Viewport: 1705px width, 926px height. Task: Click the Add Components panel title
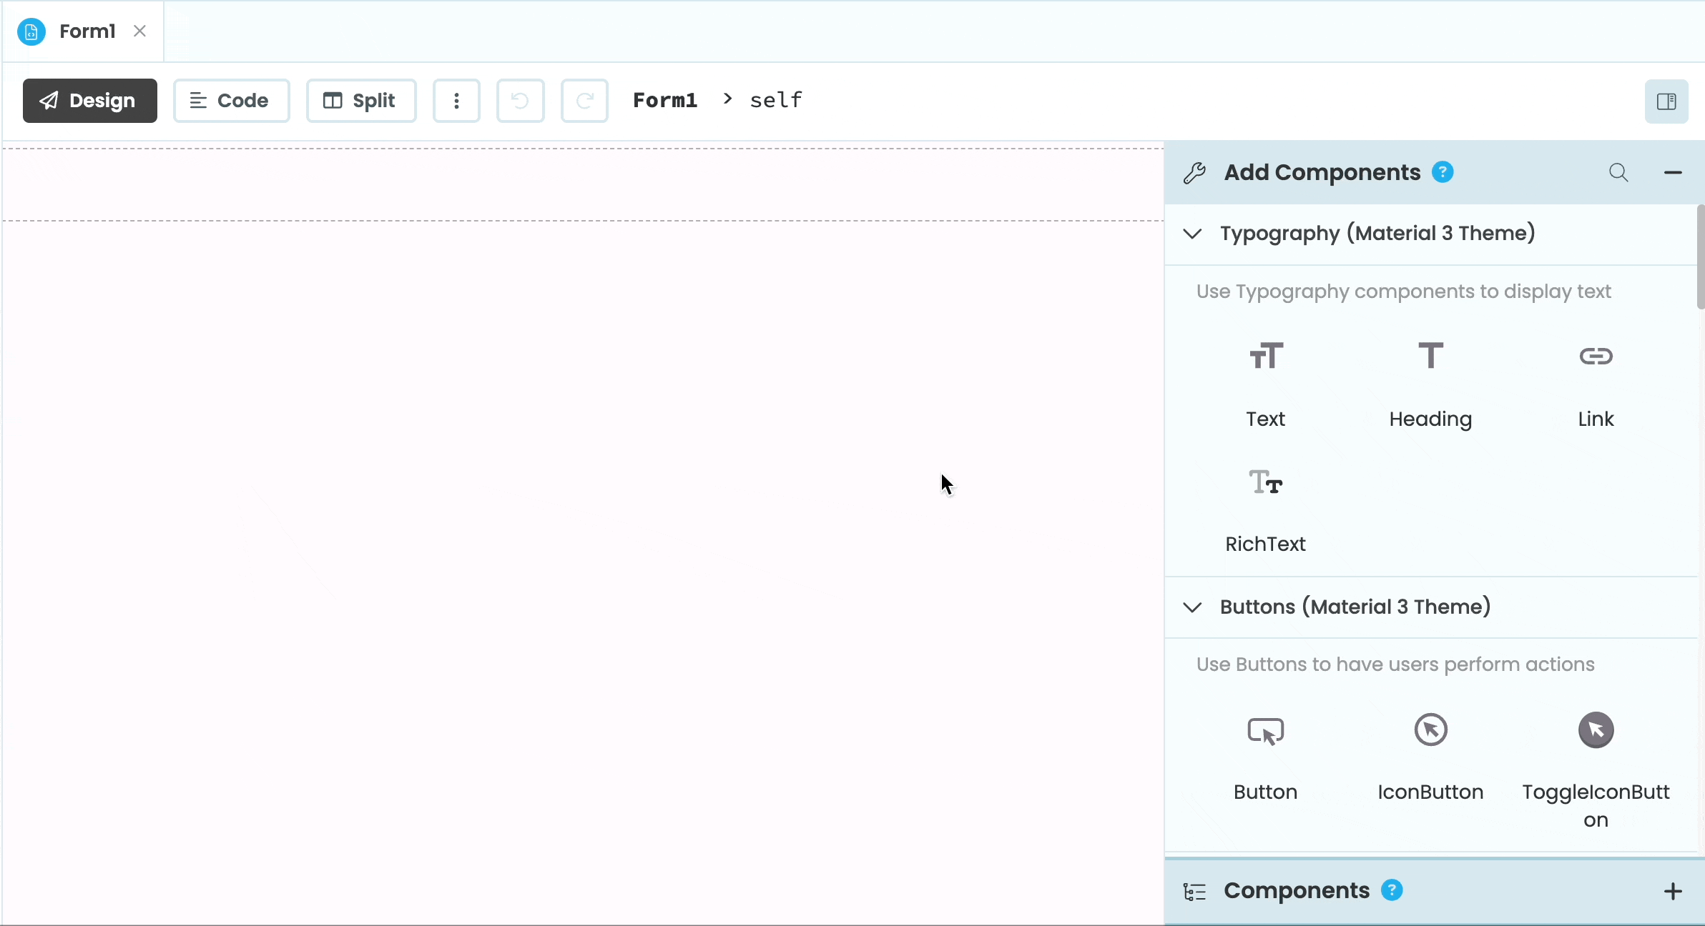[1322, 173]
